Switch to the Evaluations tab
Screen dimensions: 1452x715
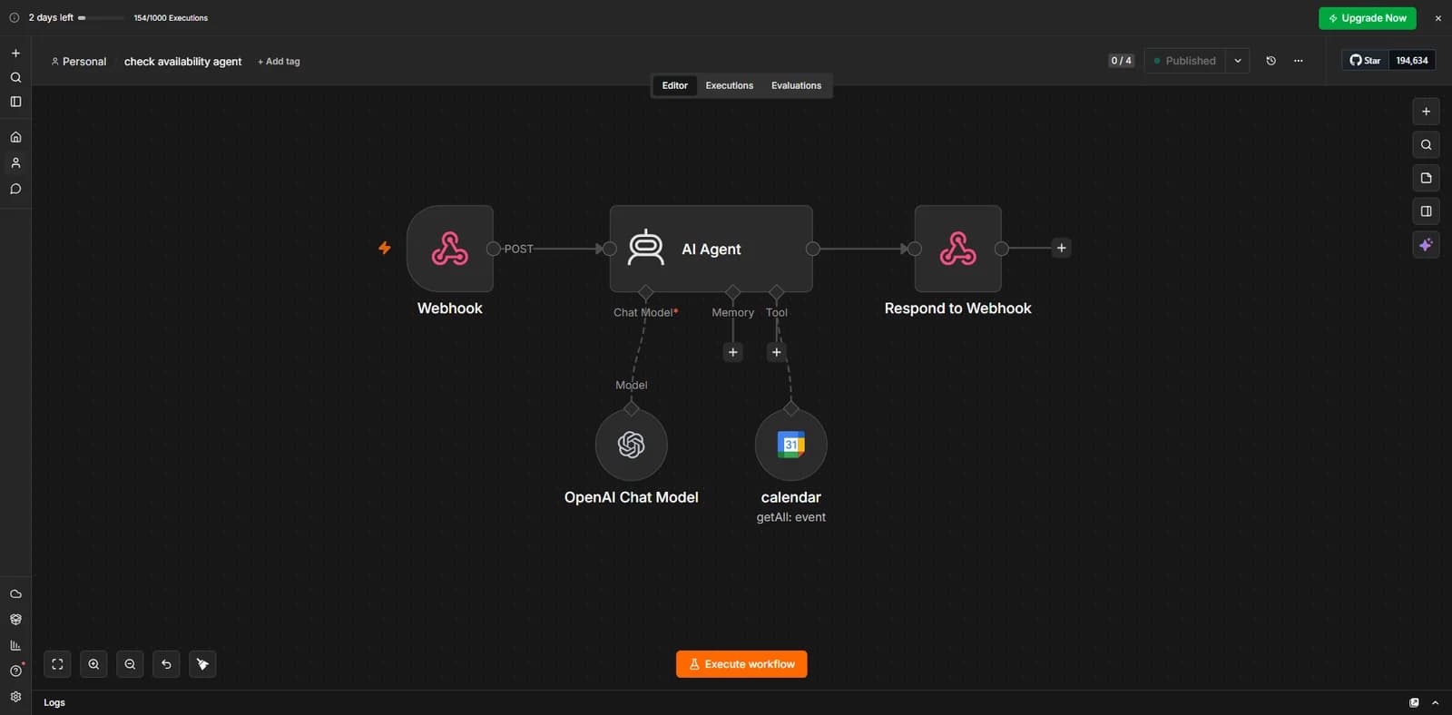point(796,85)
